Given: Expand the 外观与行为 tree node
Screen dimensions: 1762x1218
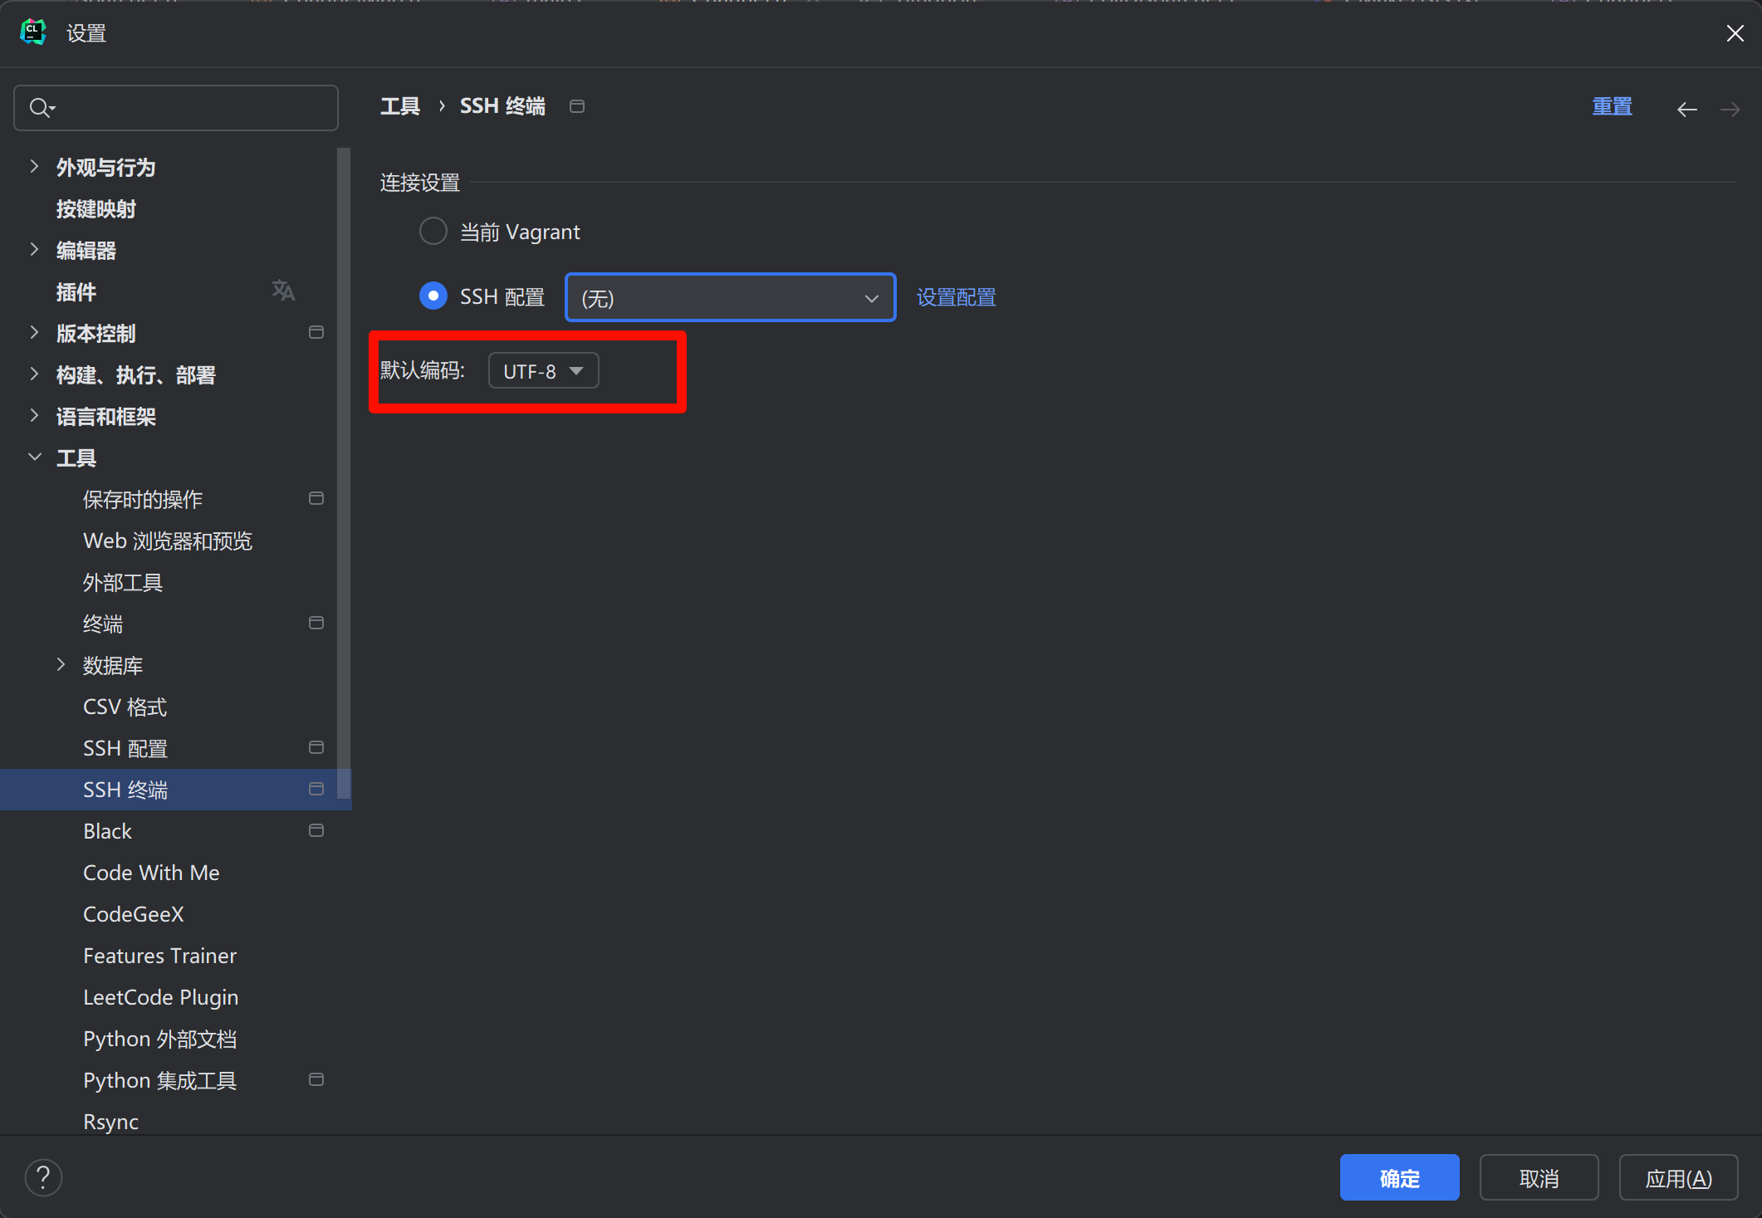Looking at the screenshot, I should pyautogui.click(x=34, y=167).
